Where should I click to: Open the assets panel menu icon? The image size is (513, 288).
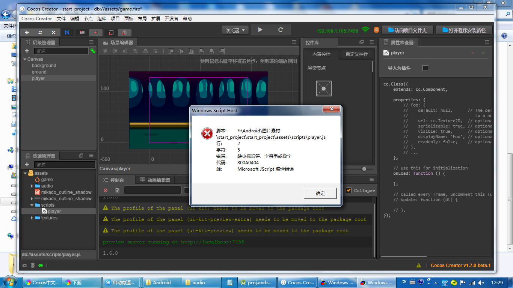pyautogui.click(x=91, y=156)
